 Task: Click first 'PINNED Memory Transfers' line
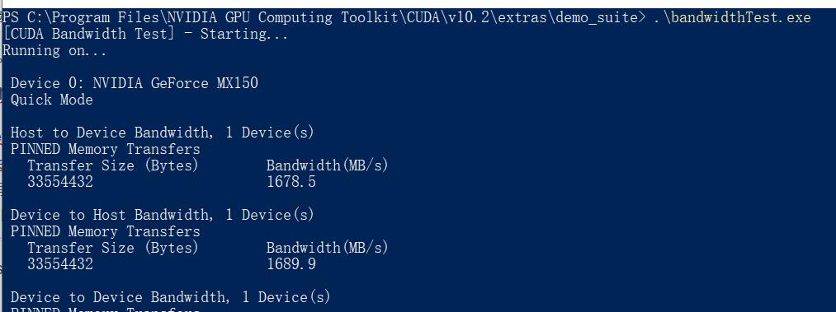pyautogui.click(x=106, y=149)
